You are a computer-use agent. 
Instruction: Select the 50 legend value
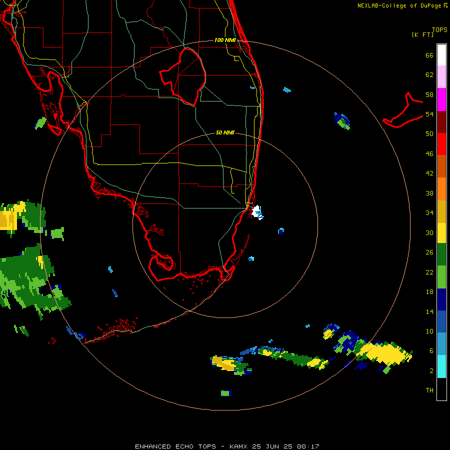429,133
